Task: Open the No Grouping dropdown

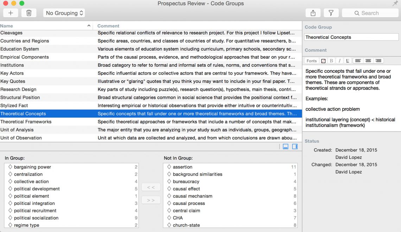Action: click(64, 13)
